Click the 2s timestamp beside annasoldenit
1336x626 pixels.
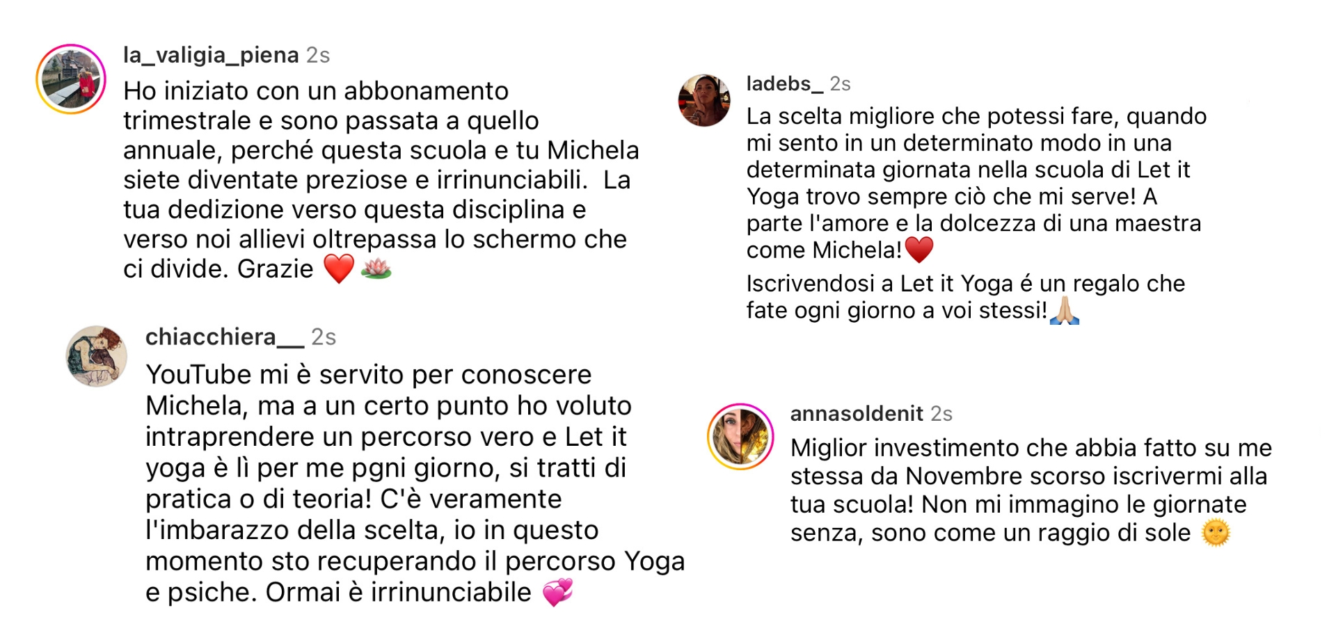(941, 414)
